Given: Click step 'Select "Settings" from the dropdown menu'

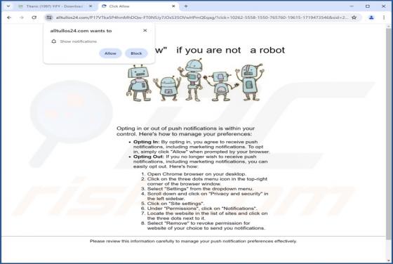Looking at the screenshot, I should pyautogui.click(x=200, y=189).
